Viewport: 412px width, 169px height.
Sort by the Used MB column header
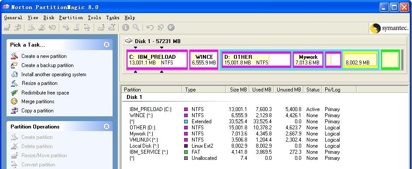click(261, 89)
